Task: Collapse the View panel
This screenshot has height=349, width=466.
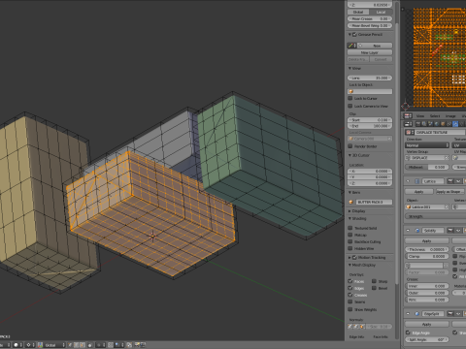Action: (349, 68)
